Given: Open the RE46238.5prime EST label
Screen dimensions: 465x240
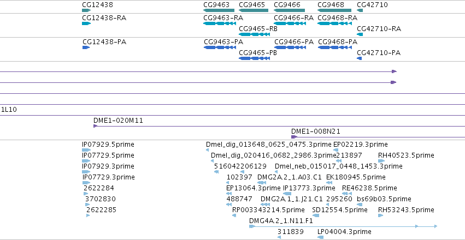Looking at the screenshot, I should click(369, 188).
